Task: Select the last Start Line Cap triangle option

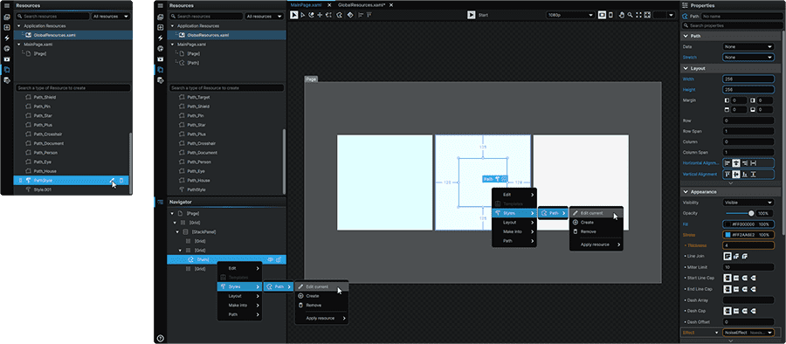Action: pyautogui.click(x=753, y=278)
